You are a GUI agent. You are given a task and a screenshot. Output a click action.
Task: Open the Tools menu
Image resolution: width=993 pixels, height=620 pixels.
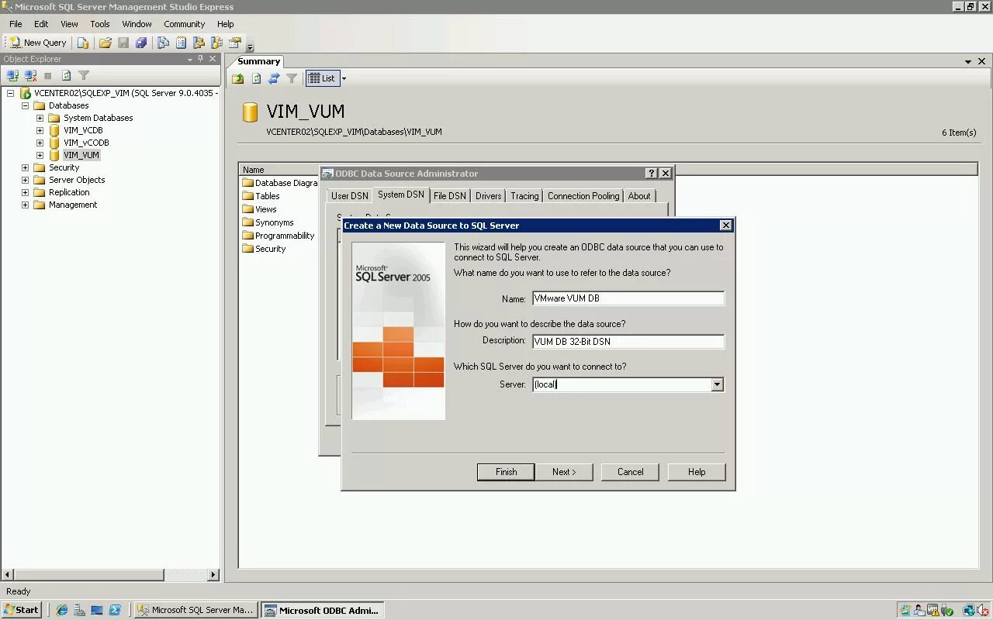click(100, 24)
